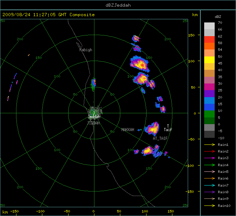The height and width of the screenshot is (216, 236).
Task: Click the Rain3 legend label
Action: 223,158
